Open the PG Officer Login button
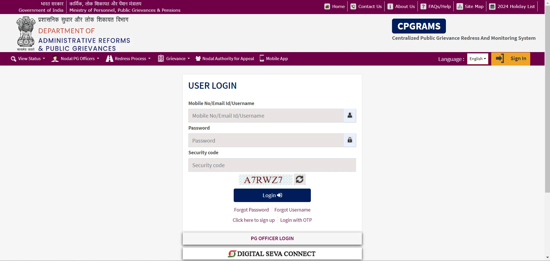This screenshot has height=261, width=550. (272, 238)
